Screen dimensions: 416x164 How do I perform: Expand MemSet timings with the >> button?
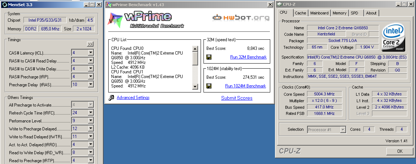[90, 44]
